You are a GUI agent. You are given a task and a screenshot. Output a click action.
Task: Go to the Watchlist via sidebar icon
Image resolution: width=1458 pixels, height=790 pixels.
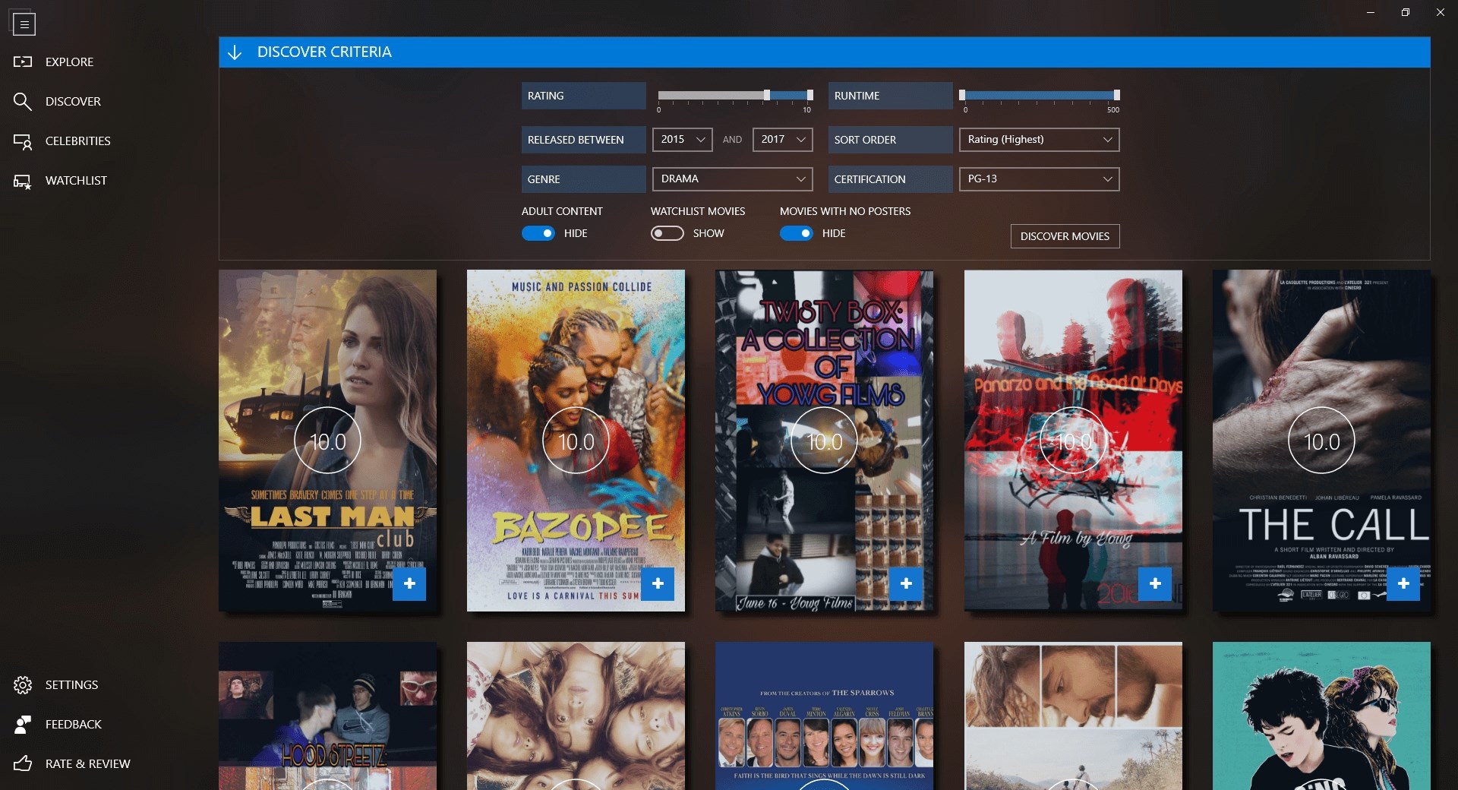[23, 180]
